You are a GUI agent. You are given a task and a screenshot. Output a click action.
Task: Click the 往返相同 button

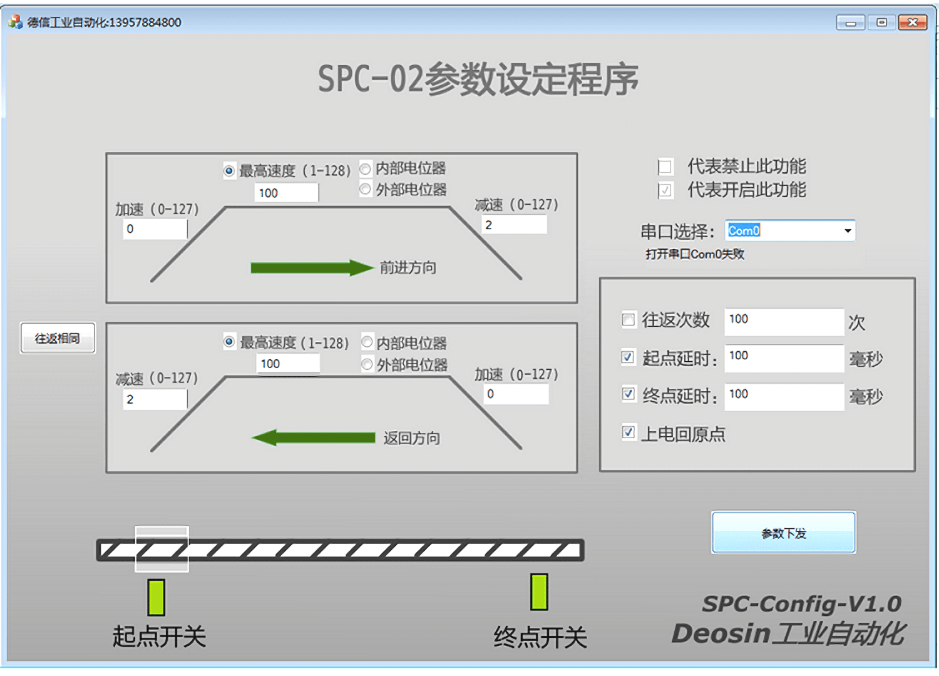click(58, 339)
